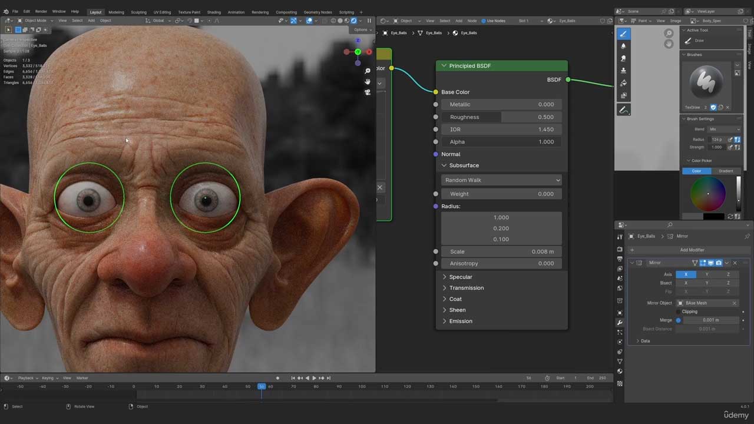Select the Soften brush tool
Image resolution: width=754 pixels, height=424 pixels.
(623, 46)
